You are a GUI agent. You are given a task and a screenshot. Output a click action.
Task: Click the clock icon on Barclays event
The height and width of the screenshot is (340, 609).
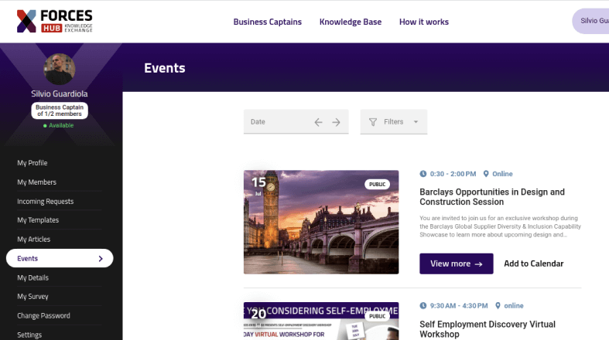coord(423,174)
